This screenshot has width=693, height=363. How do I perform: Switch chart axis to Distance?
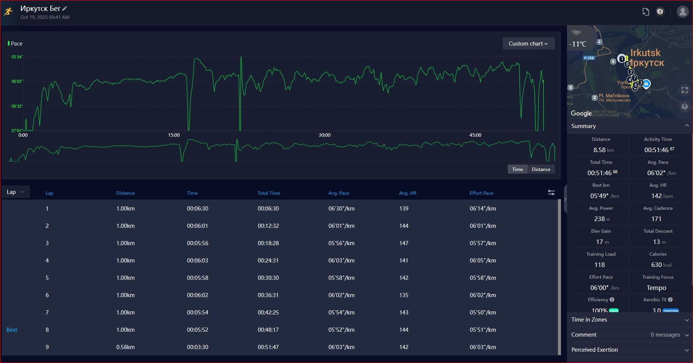tap(541, 169)
